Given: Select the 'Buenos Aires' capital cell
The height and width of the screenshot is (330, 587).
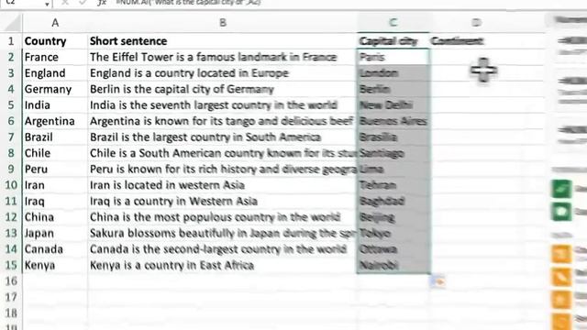Looking at the screenshot, I should tap(393, 121).
